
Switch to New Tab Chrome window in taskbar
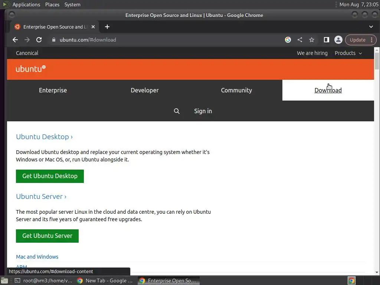[105, 281]
